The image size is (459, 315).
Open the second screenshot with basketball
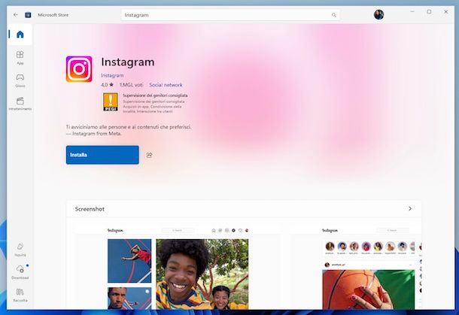point(355,268)
